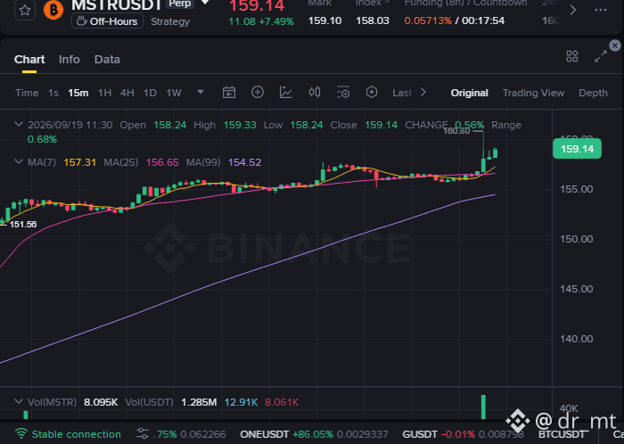Switch to the Info tab
This screenshot has width=624, height=444.
pyautogui.click(x=70, y=59)
